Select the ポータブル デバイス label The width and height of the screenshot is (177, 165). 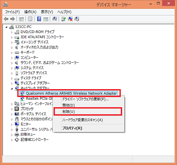[33, 114]
